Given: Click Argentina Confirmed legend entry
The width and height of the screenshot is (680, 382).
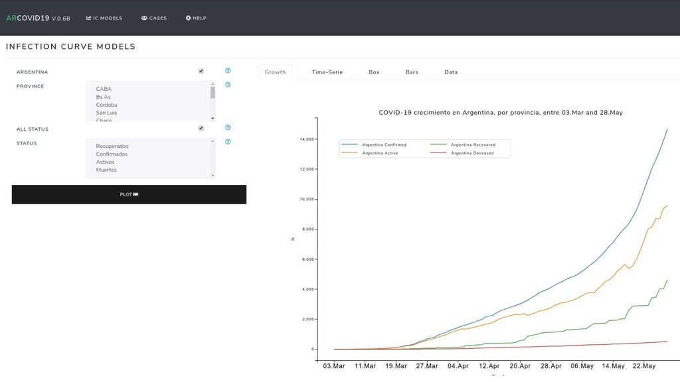Looking at the screenshot, I should [x=374, y=145].
